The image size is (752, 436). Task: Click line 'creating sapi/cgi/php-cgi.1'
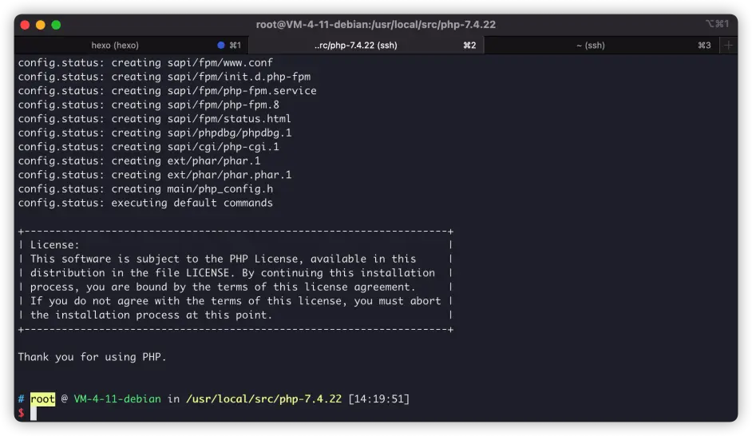pyautogui.click(x=148, y=147)
